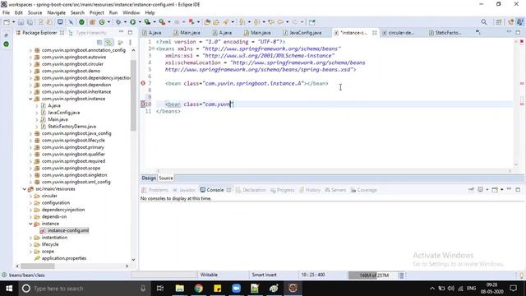Click the Save toolbar icon

coord(21,22)
